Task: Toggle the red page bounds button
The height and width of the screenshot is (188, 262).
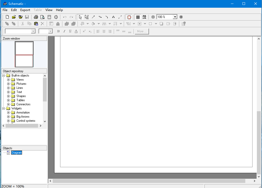Action: pos(129,17)
